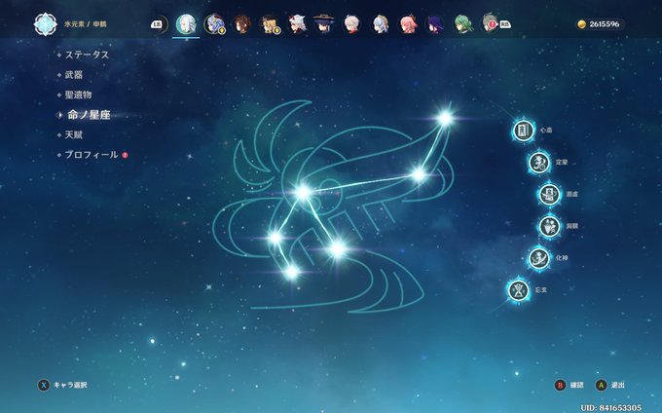
Task: Click the 確認 confirm label
Action: coord(576,385)
